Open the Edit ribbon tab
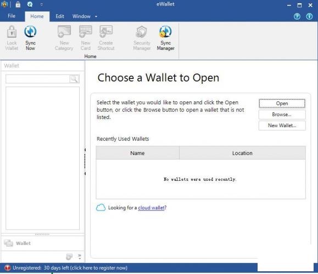 coord(60,16)
